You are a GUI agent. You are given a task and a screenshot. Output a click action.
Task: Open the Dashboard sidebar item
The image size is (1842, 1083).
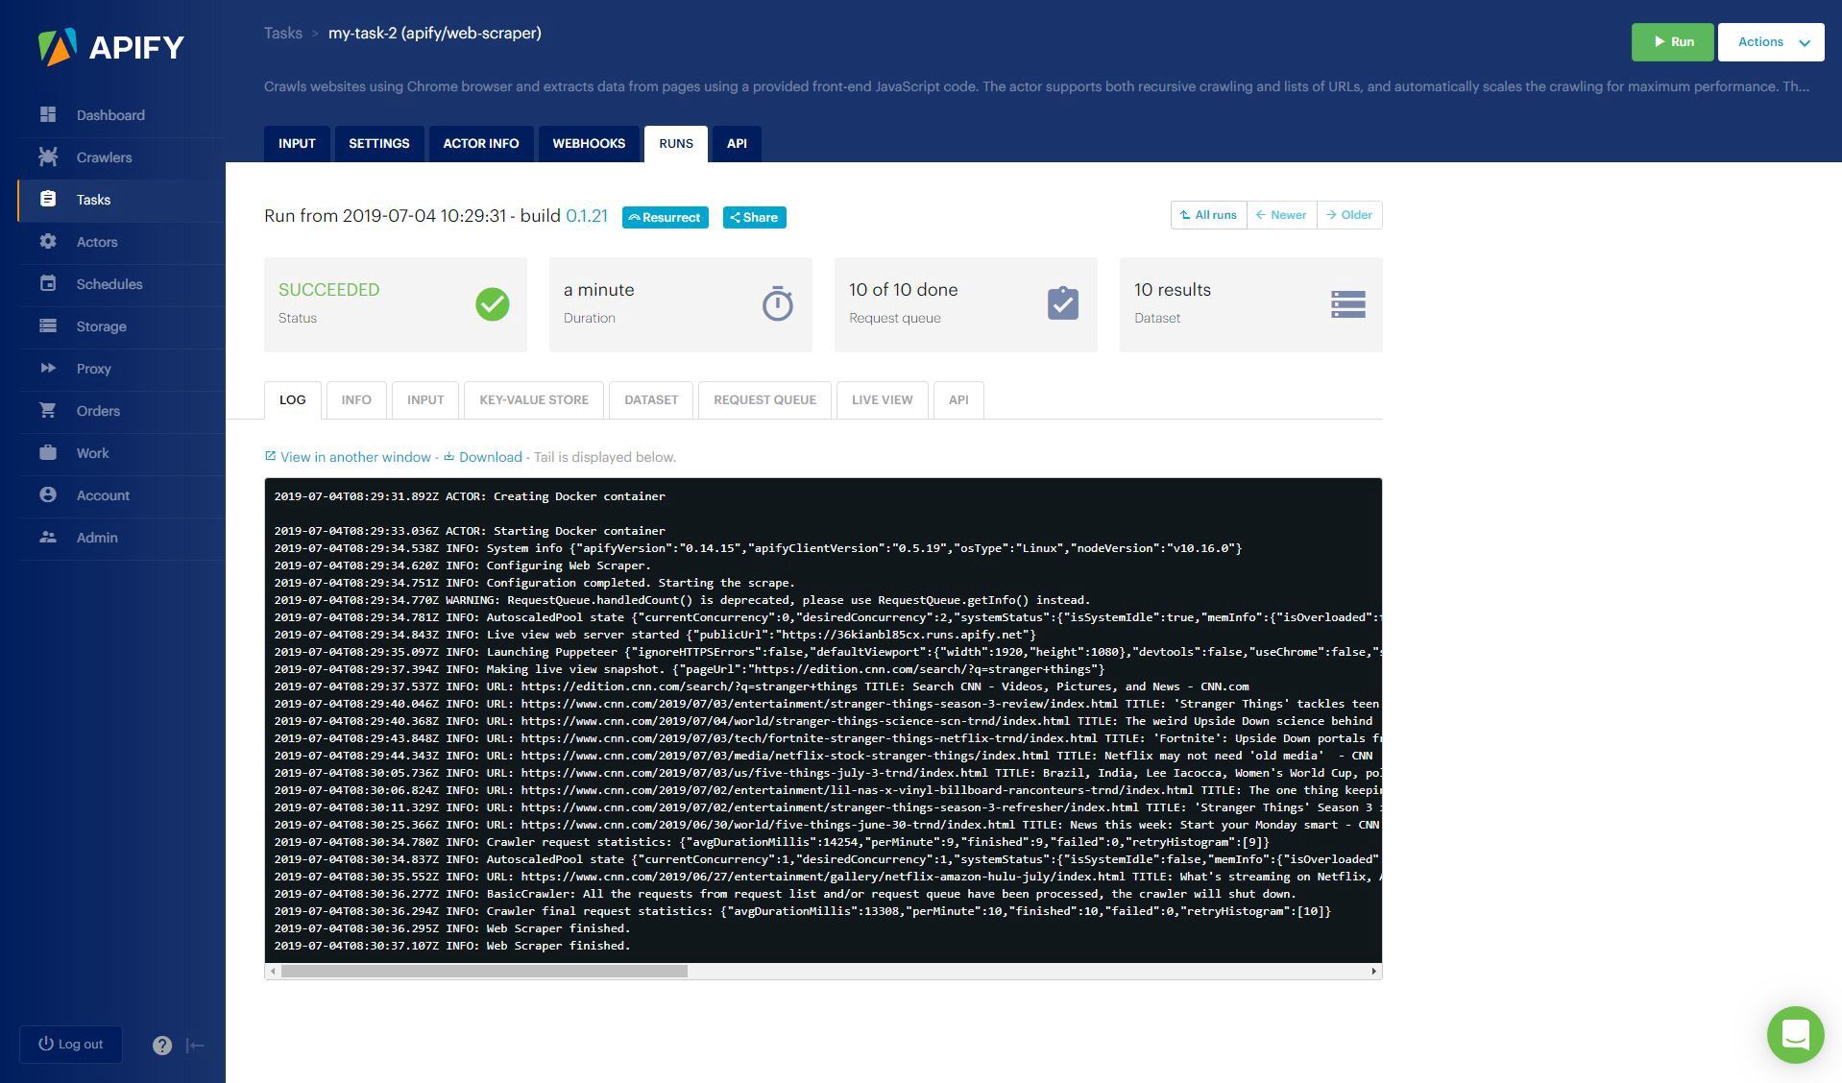(122, 115)
